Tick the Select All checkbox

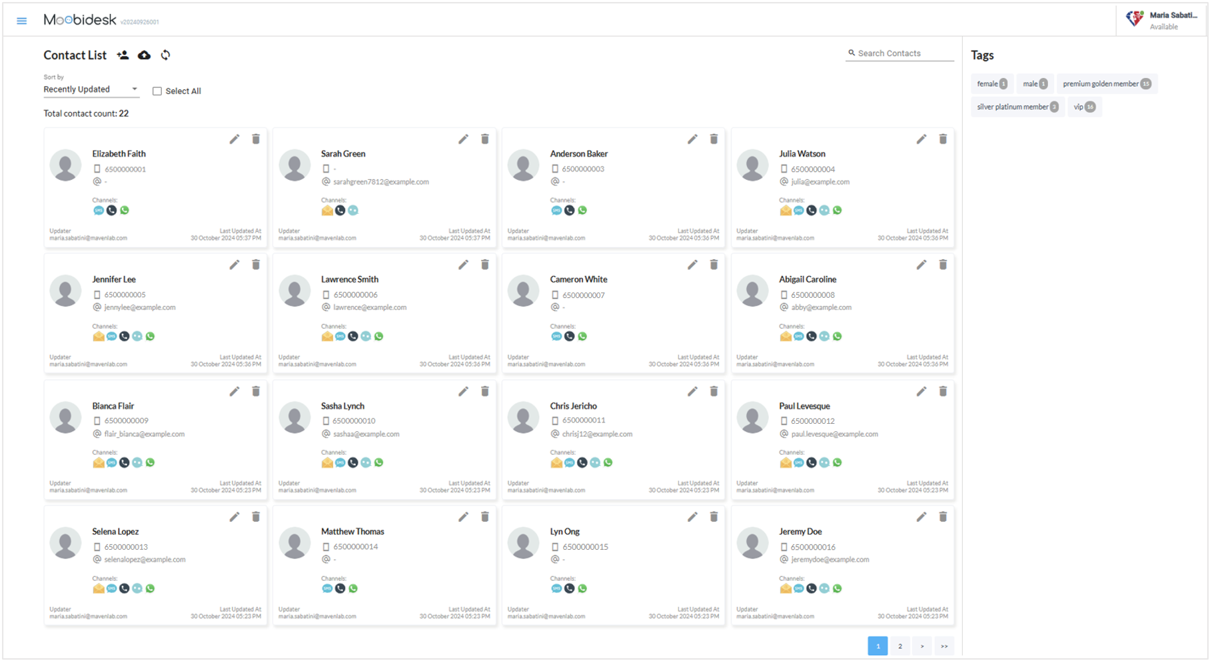click(157, 91)
